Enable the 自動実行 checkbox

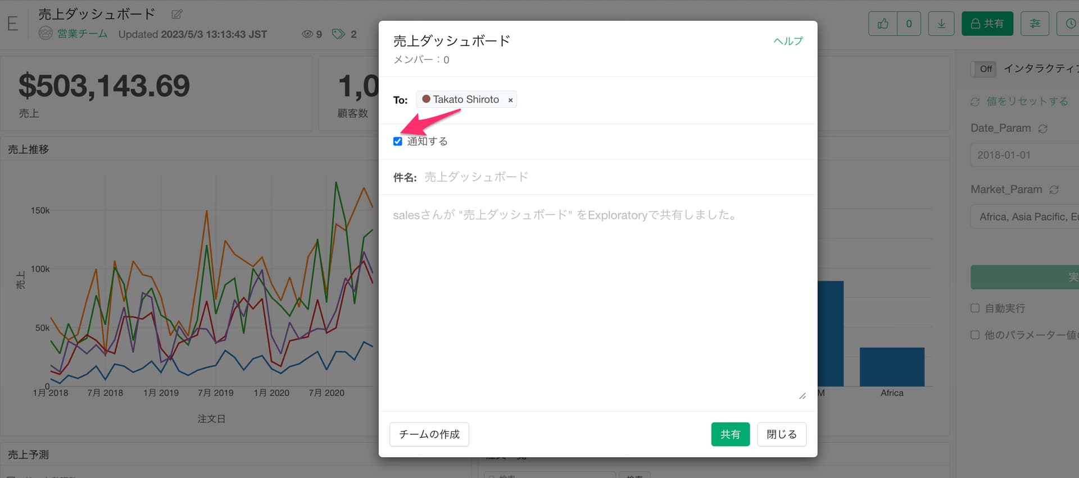[975, 308]
